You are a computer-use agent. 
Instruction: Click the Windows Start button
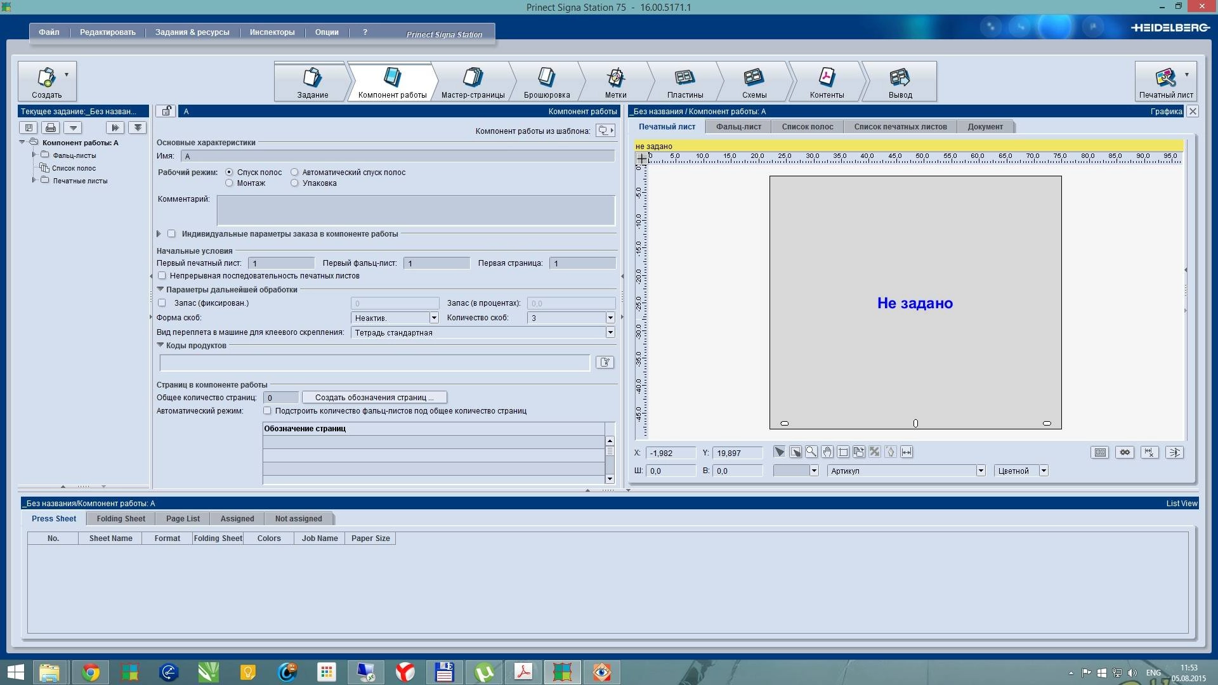pyautogui.click(x=16, y=672)
